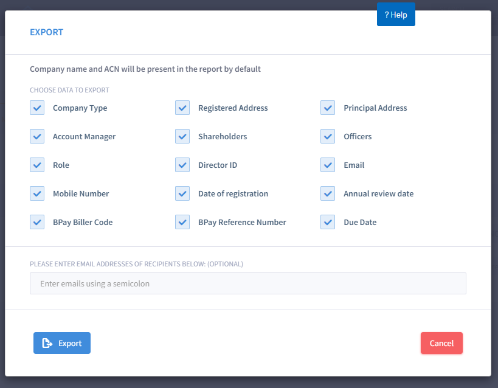Uncheck the Account Manager checkbox

pyautogui.click(x=37, y=136)
